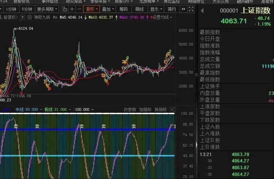274x179 pixels.
Task: Click the 上证换手 row label
Action: click(210, 86)
